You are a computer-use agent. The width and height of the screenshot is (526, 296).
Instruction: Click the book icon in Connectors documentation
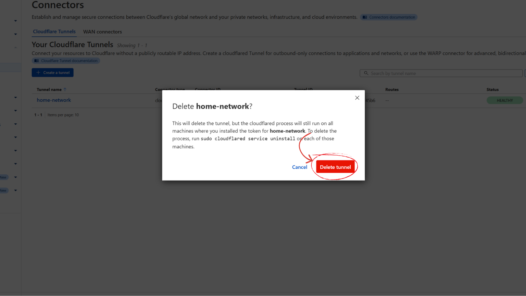pyautogui.click(x=365, y=17)
